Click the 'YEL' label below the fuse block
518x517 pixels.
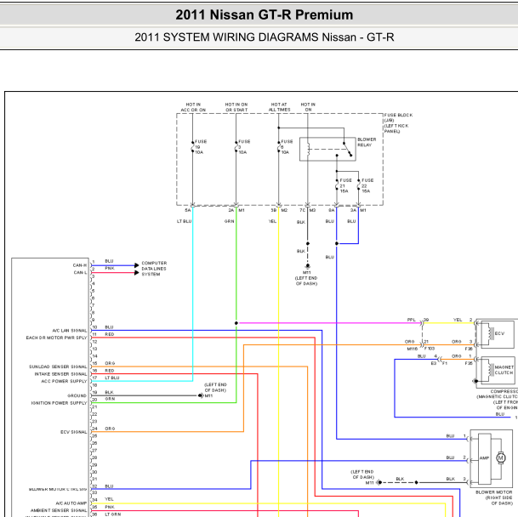coord(272,221)
